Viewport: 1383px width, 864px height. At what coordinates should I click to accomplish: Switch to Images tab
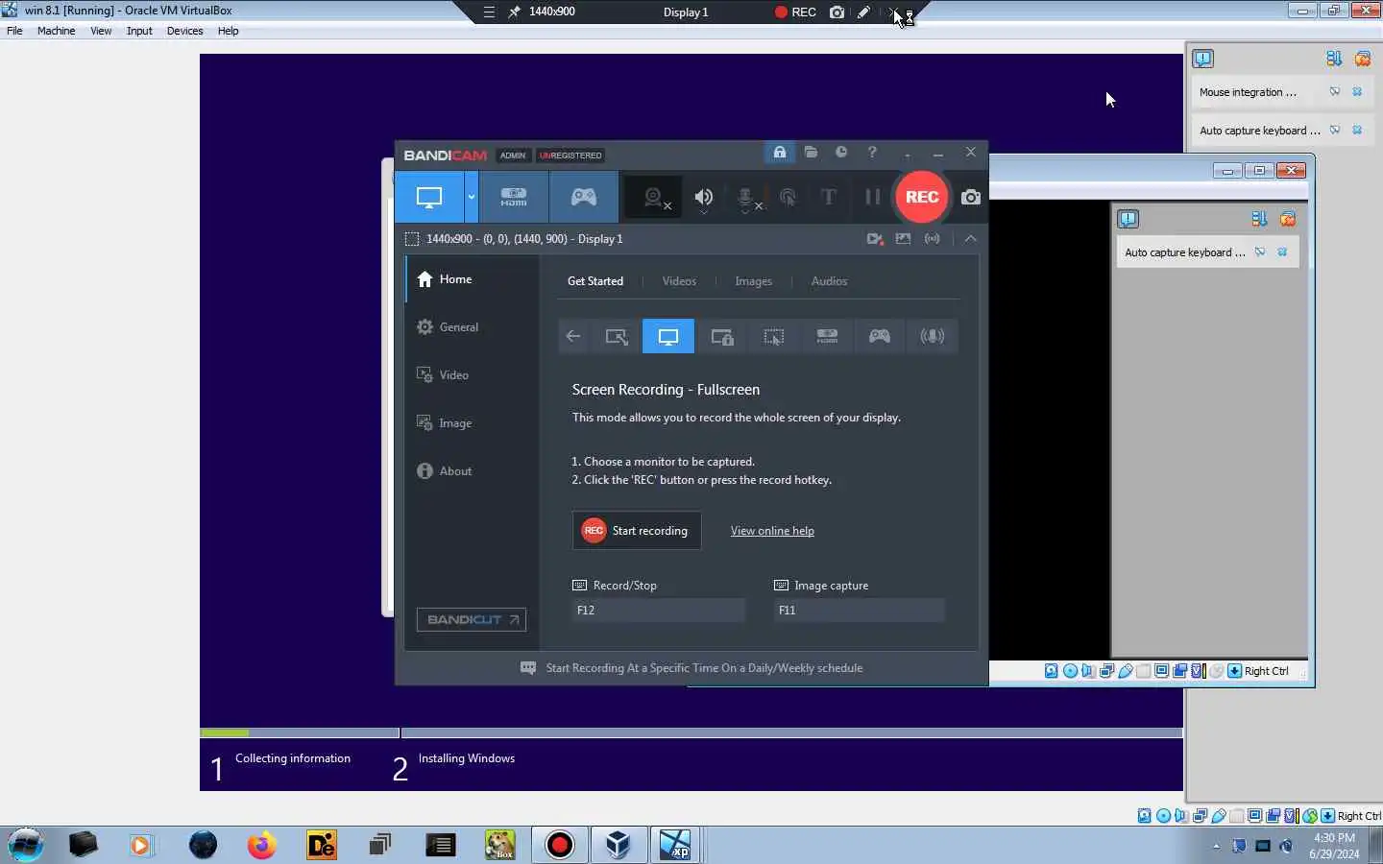pyautogui.click(x=753, y=281)
